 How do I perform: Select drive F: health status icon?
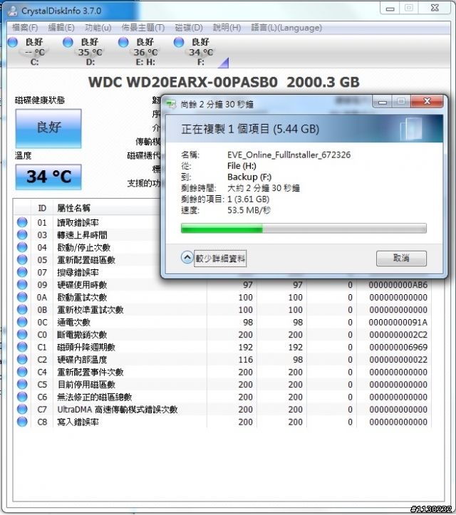(x=179, y=42)
